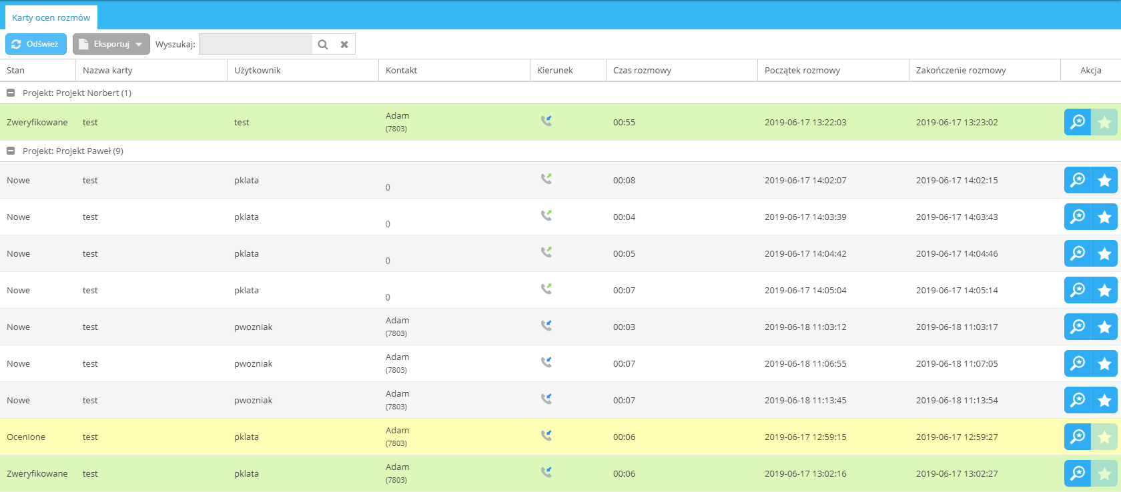Sort by Nazwa karty column header
1121x492 pixels.
coord(151,70)
